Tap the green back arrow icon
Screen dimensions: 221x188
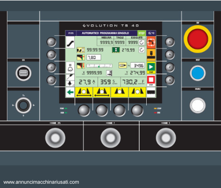click(x=70, y=92)
